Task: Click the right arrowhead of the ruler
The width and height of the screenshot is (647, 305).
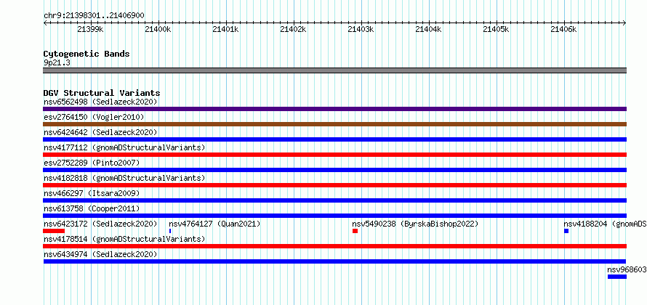Action: [624, 23]
